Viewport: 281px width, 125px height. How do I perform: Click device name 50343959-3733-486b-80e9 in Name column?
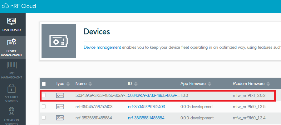click(x=101, y=96)
